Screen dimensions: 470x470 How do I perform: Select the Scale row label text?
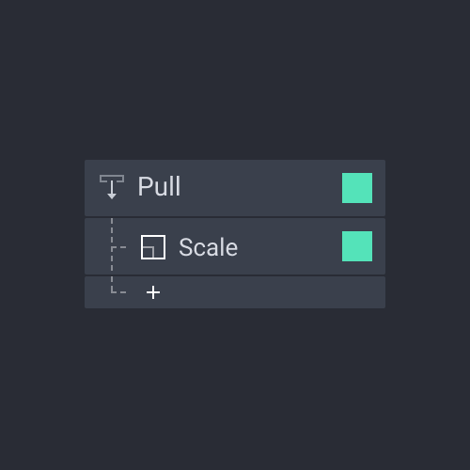[209, 247]
